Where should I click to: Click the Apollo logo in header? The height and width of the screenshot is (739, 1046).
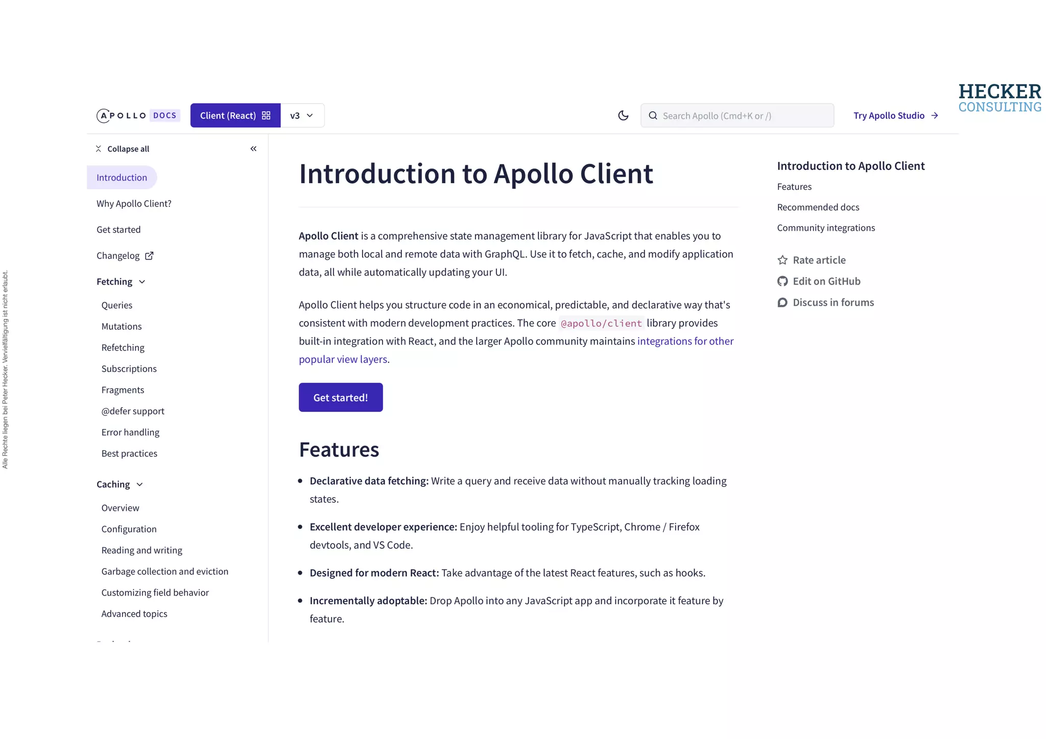pyautogui.click(x=122, y=115)
